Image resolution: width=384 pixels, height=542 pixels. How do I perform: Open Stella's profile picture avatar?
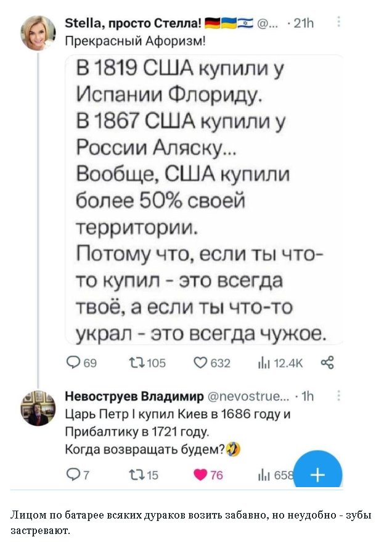point(40,34)
